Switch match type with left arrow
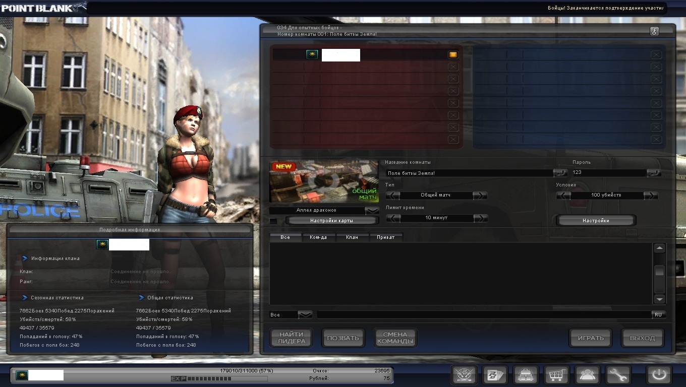Viewport: 686px width, 387px height. (x=393, y=195)
